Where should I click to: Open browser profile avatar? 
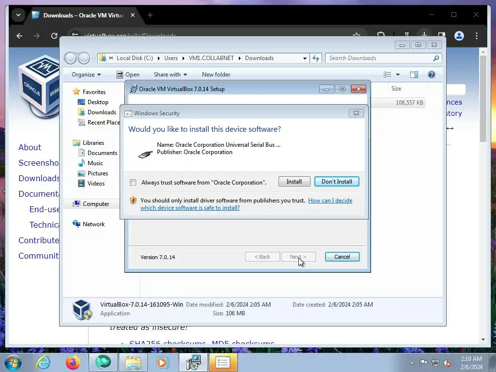click(459, 36)
